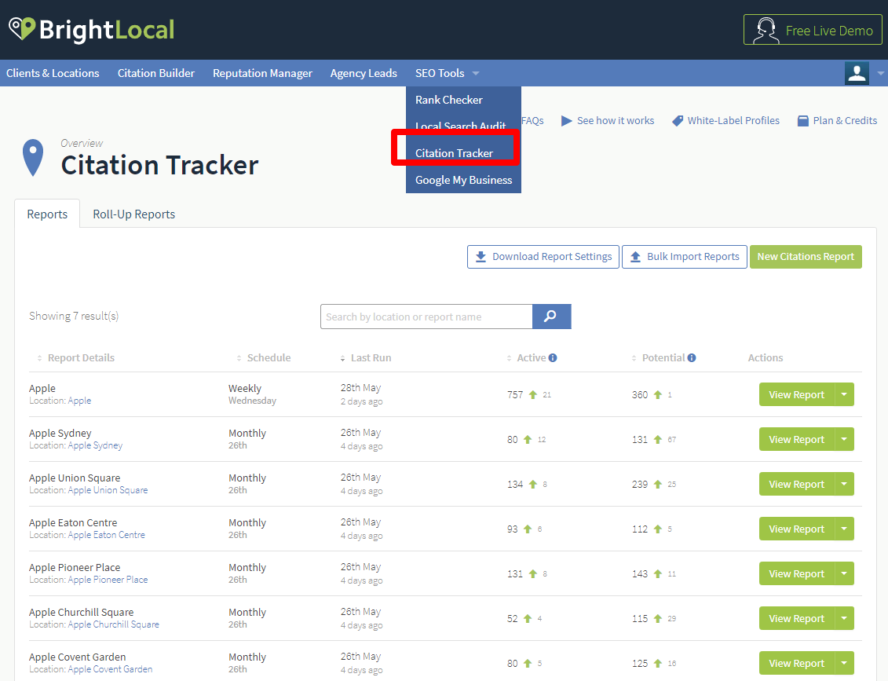Screen dimensions: 888x681
Task: Click the Potential column info icon
Action: (690, 357)
